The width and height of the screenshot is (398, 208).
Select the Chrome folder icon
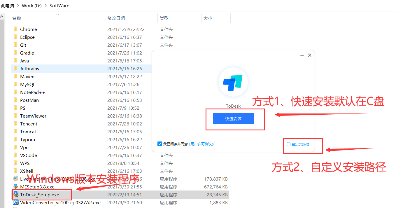(x=15, y=29)
